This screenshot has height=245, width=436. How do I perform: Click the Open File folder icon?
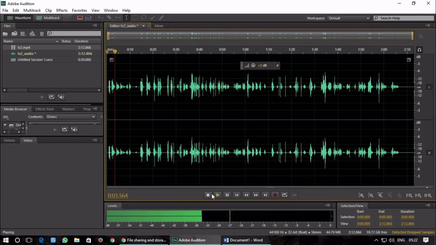(5, 33)
